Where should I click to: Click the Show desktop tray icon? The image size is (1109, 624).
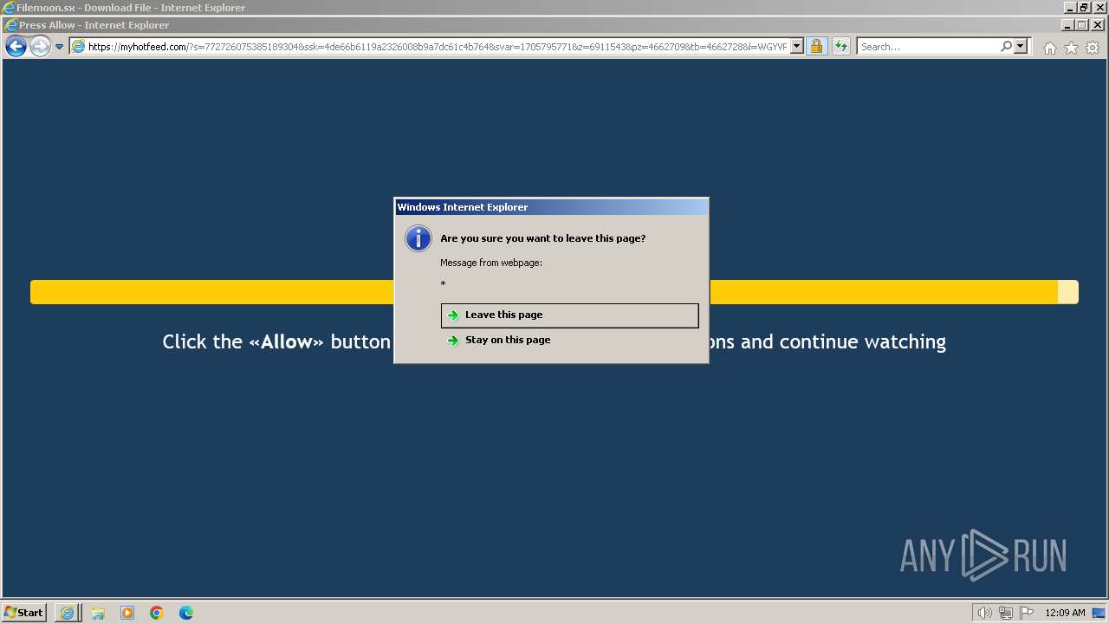pos(1099,613)
